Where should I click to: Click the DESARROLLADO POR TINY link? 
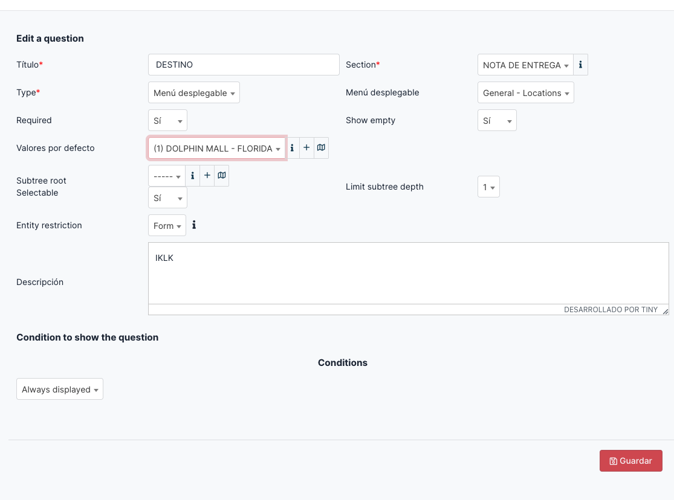click(611, 309)
